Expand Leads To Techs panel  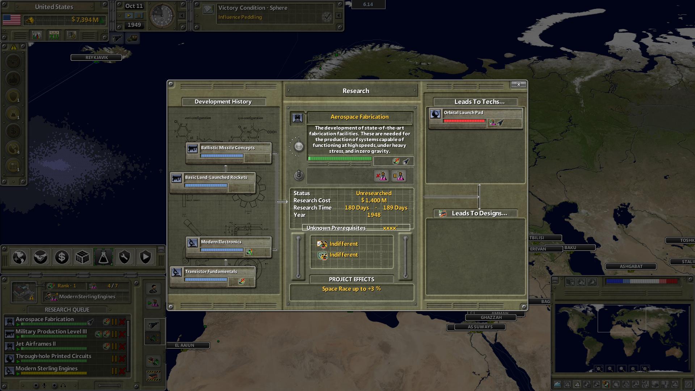pyautogui.click(x=479, y=101)
